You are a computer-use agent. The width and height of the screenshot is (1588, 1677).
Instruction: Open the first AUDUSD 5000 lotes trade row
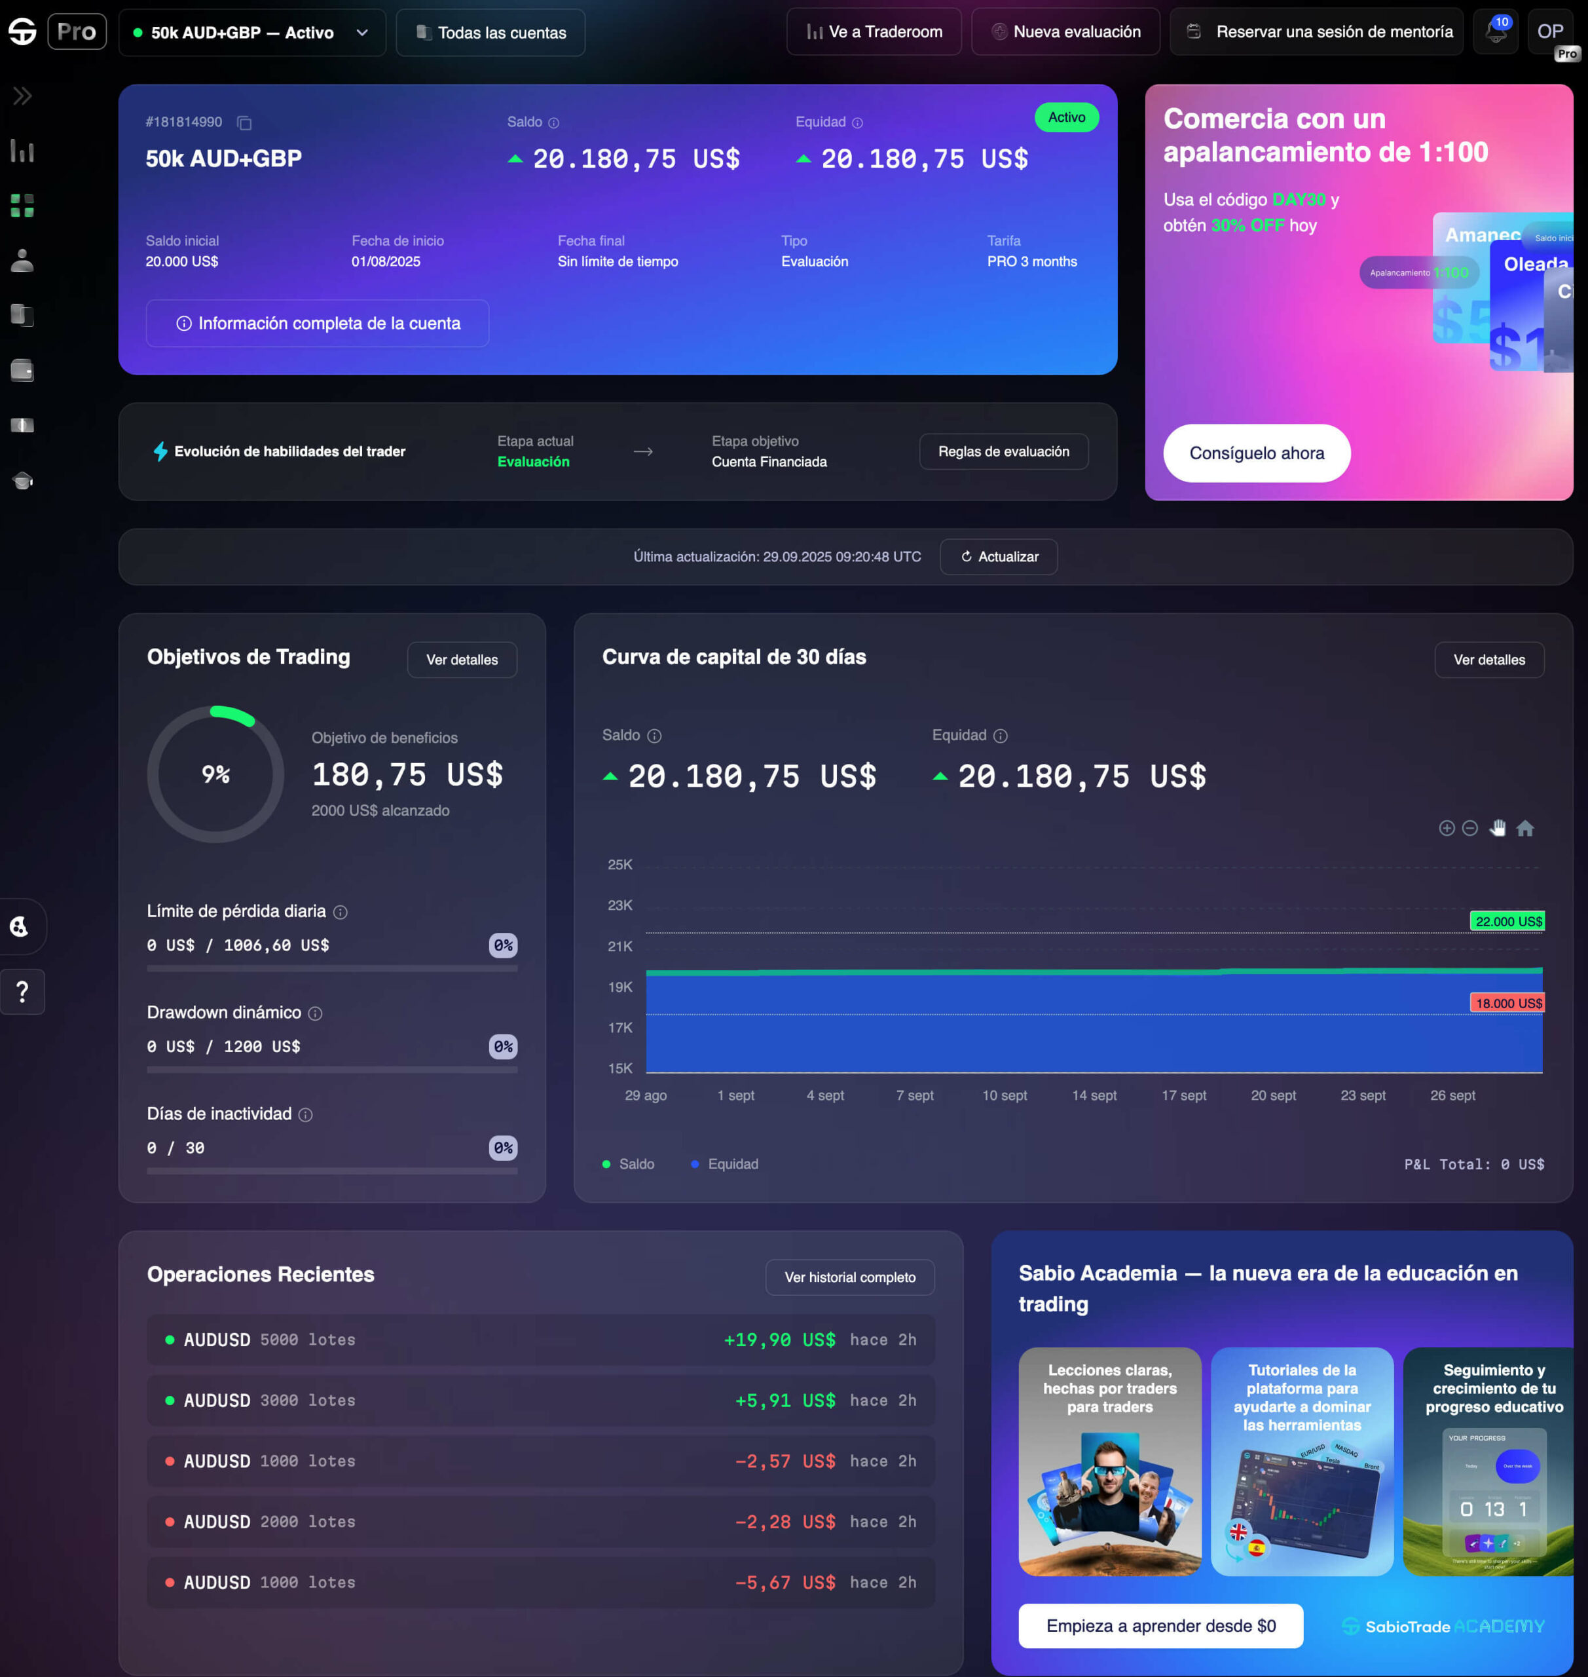[540, 1339]
